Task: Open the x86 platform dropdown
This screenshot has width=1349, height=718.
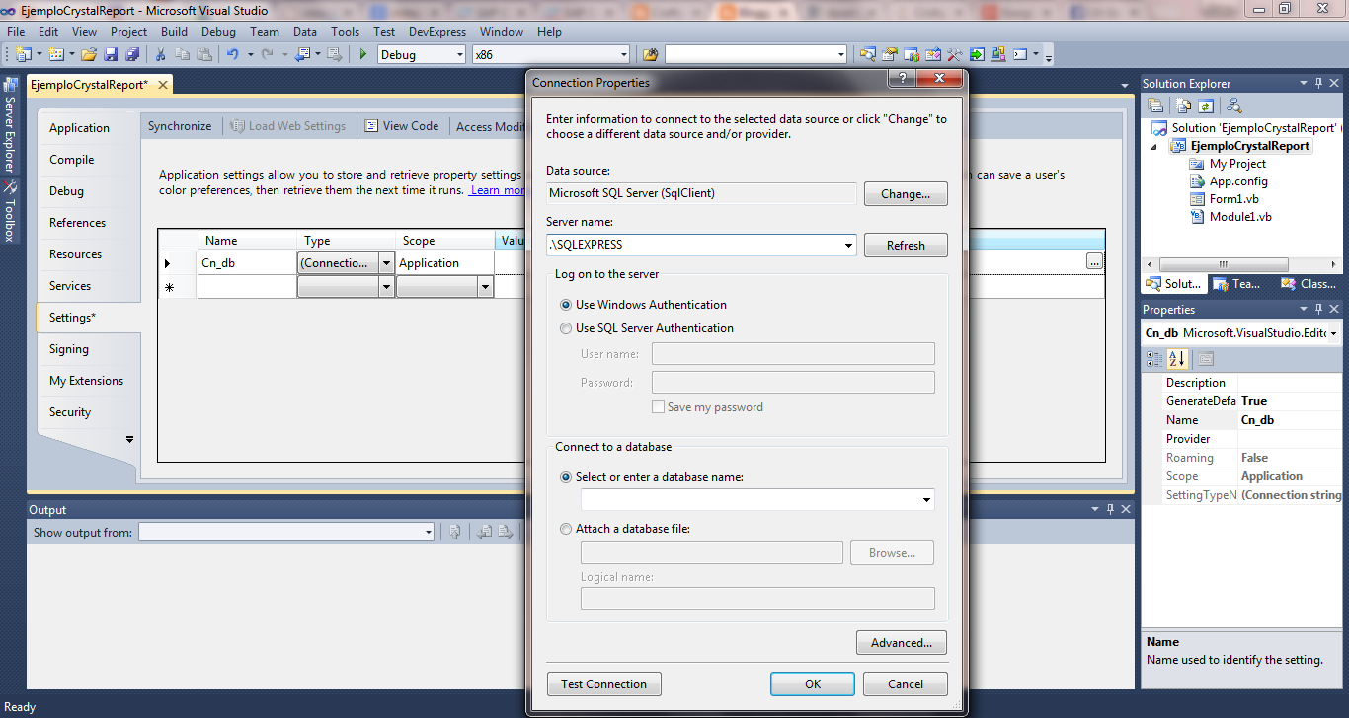Action: [623, 55]
